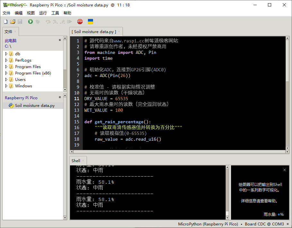Viewport: 292px width, 228px height.
Task: Click the editor horizontal scrollbar right arrow
Action: tap(287, 152)
